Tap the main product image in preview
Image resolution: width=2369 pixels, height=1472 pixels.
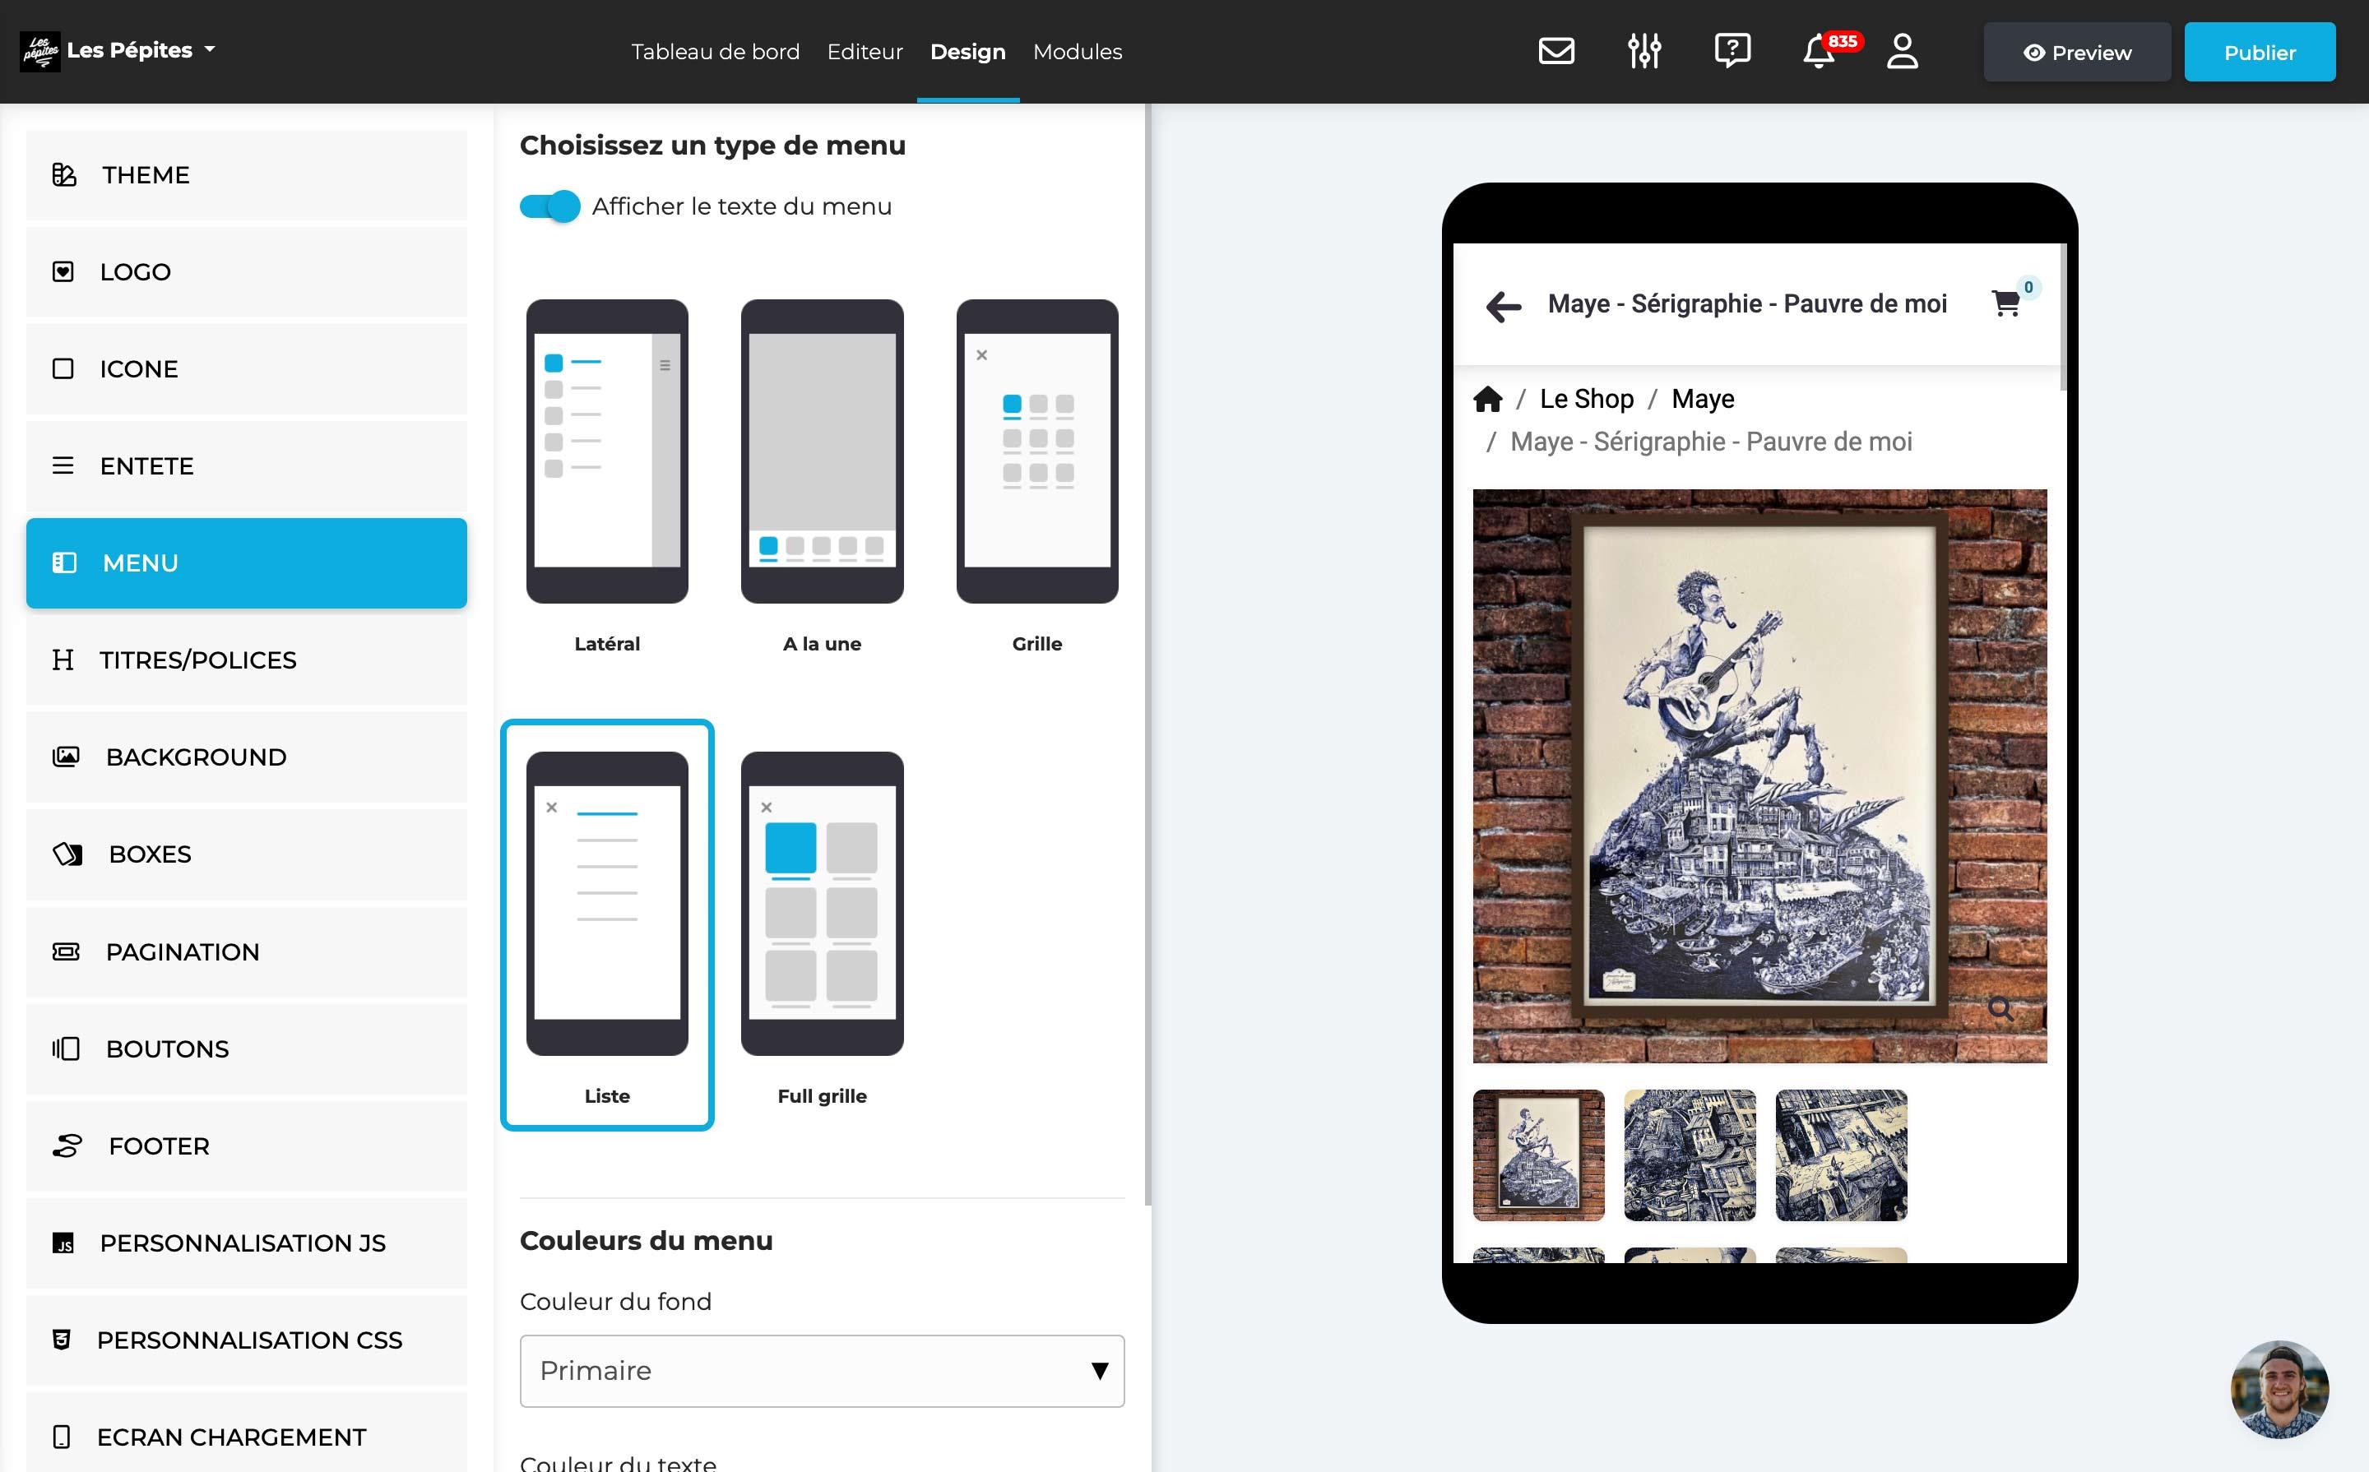pos(1759,776)
